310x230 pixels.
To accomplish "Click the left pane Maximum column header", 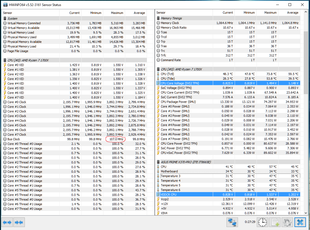I will 114,13.
